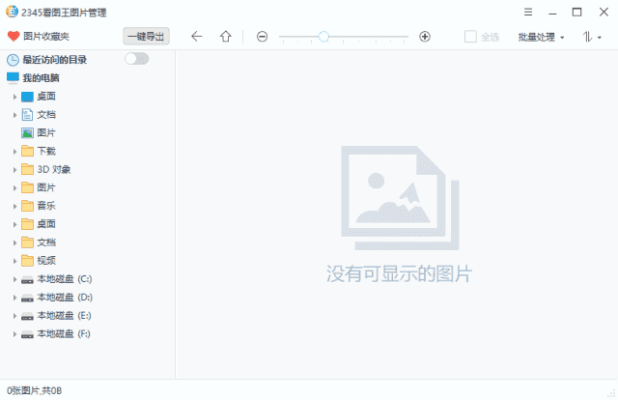Viewport: 618px width, 400px height.
Task: Click the back arrow navigation icon
Action: 197,37
